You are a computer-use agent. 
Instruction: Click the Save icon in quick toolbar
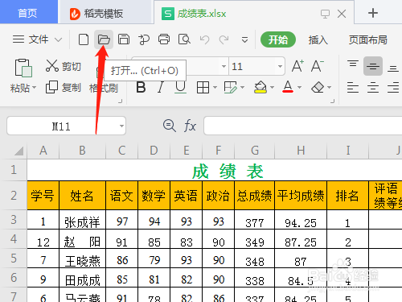[x=124, y=39]
